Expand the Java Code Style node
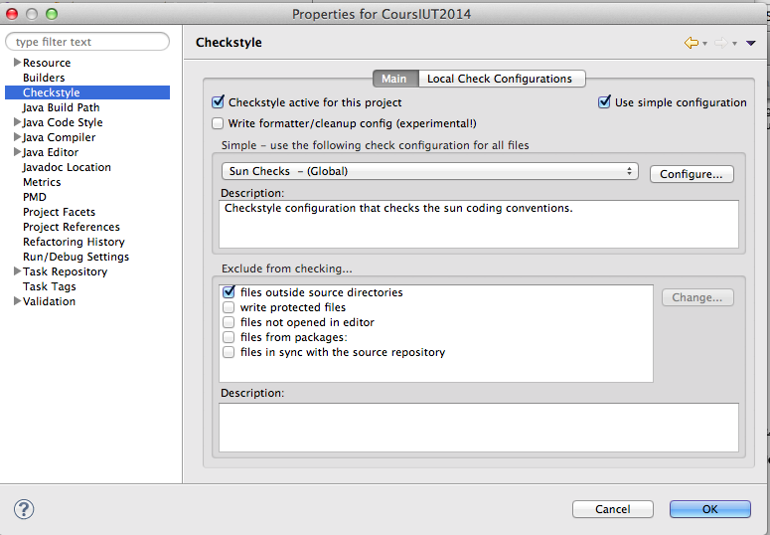 tap(17, 122)
